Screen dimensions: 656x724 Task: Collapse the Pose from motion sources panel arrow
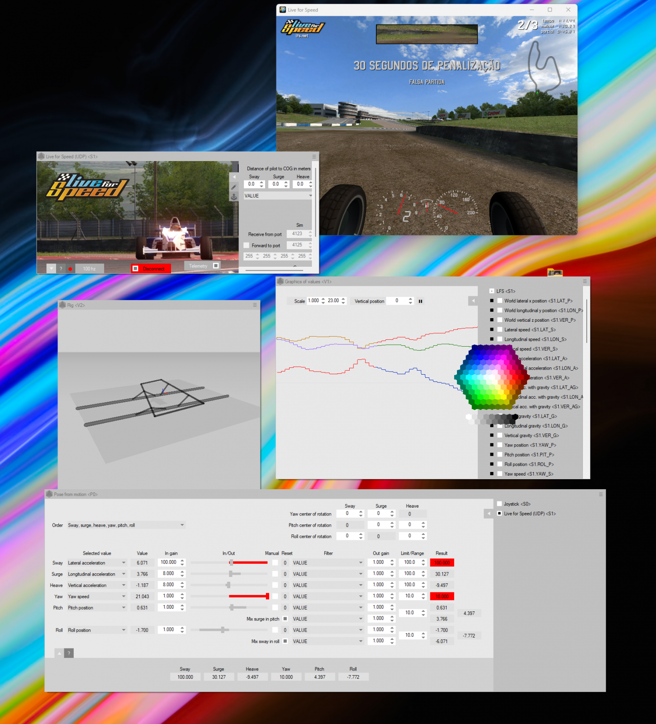(489, 514)
